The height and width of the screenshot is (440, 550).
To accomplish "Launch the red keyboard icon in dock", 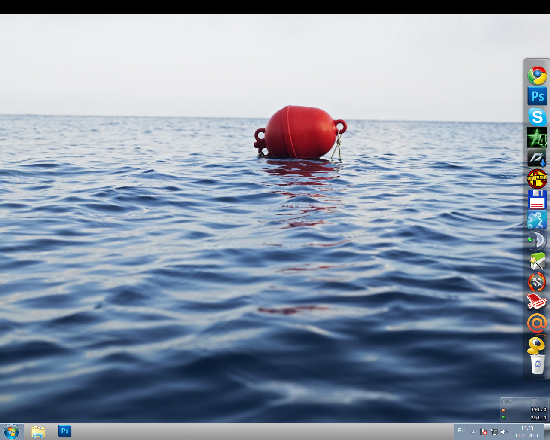I will 537,302.
